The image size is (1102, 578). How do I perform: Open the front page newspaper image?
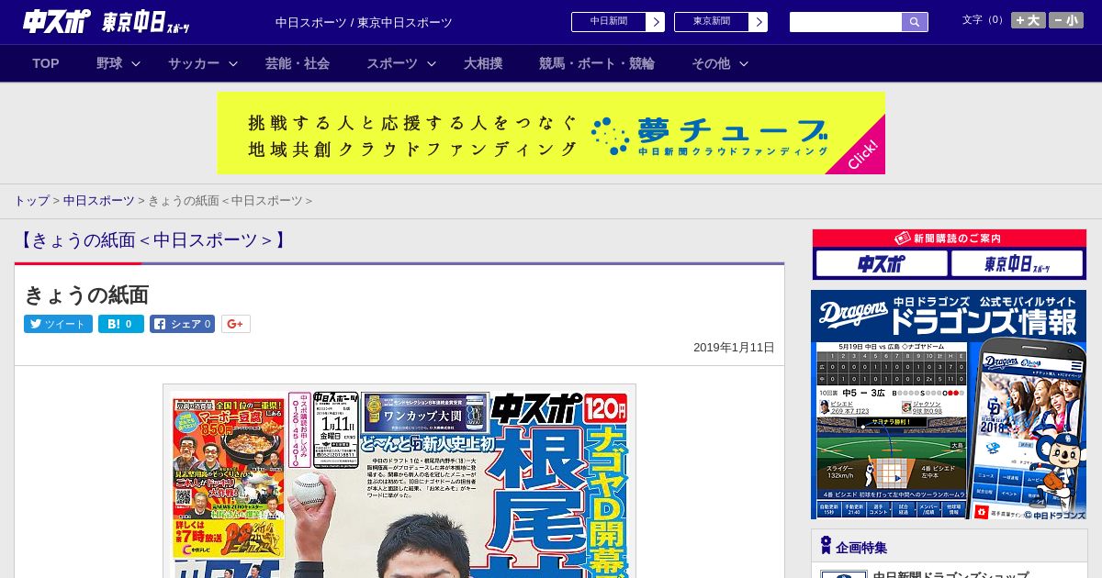click(x=399, y=481)
